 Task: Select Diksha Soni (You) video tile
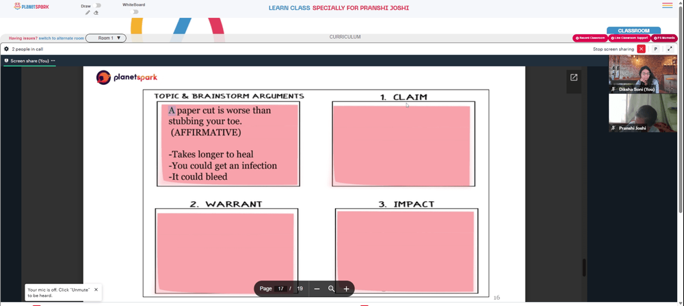[643, 74]
